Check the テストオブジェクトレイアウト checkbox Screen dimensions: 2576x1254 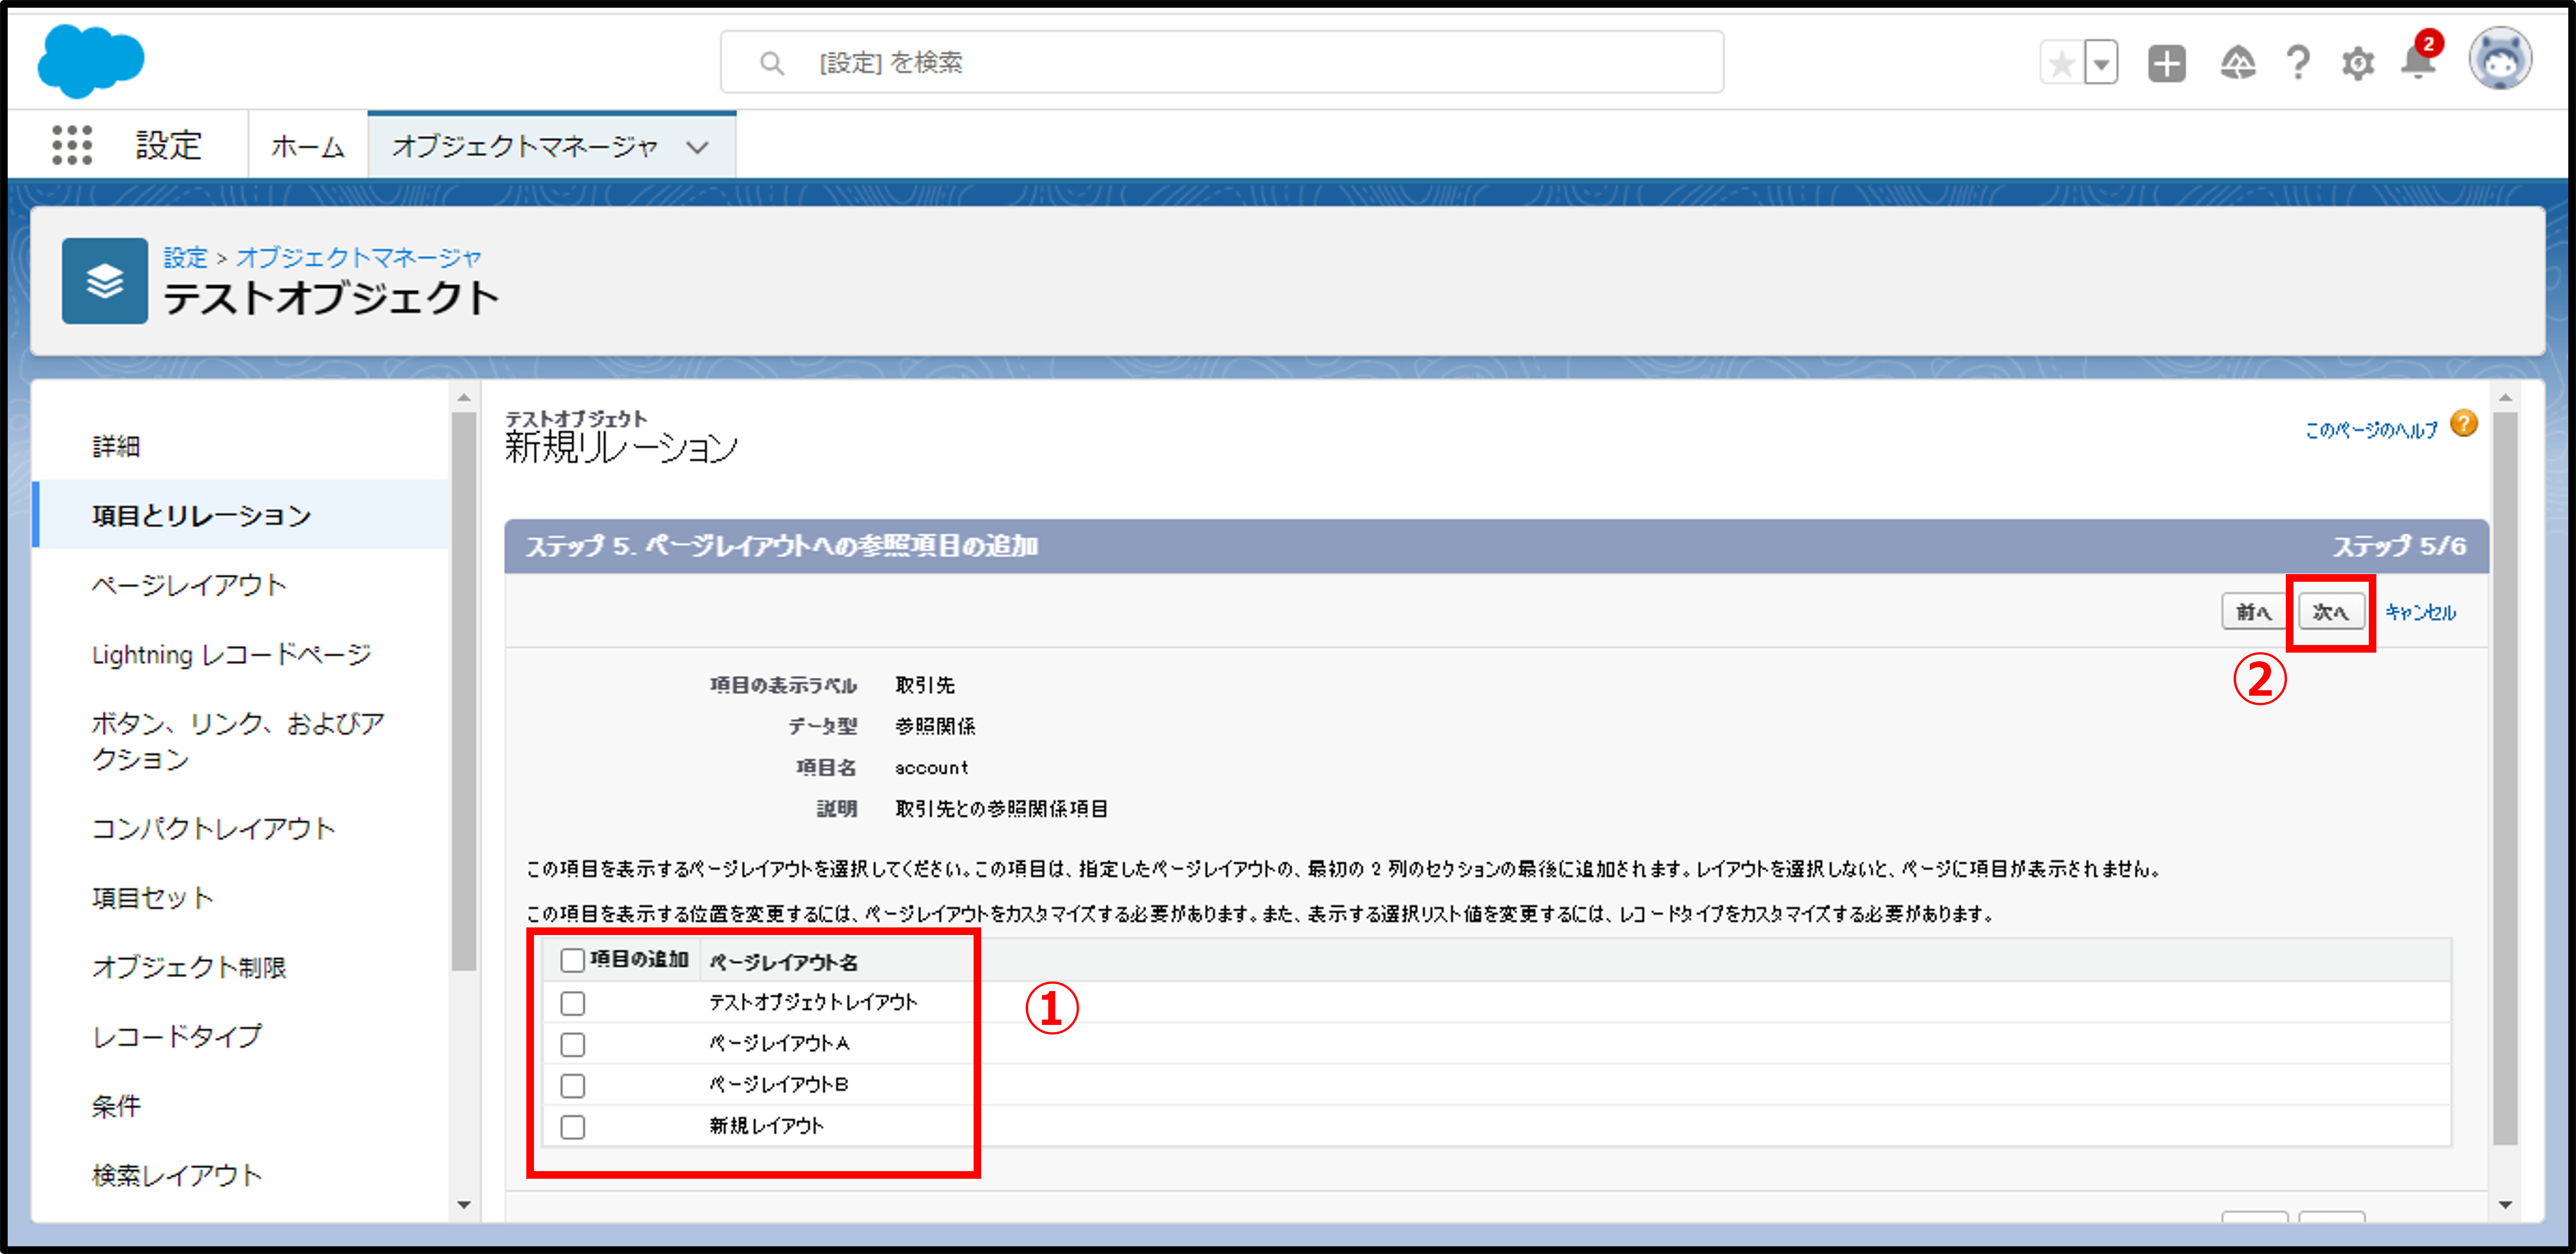[x=572, y=1003]
